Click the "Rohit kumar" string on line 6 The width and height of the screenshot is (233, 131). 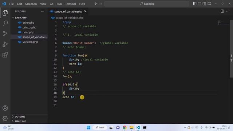[83, 43]
